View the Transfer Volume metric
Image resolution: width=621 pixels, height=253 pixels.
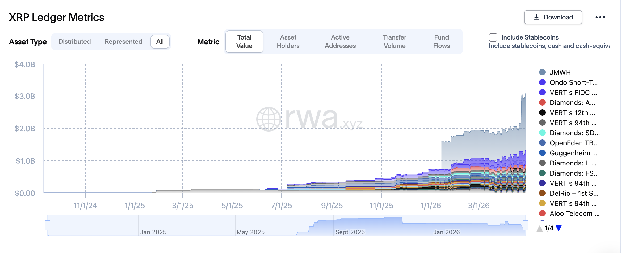[x=395, y=42]
